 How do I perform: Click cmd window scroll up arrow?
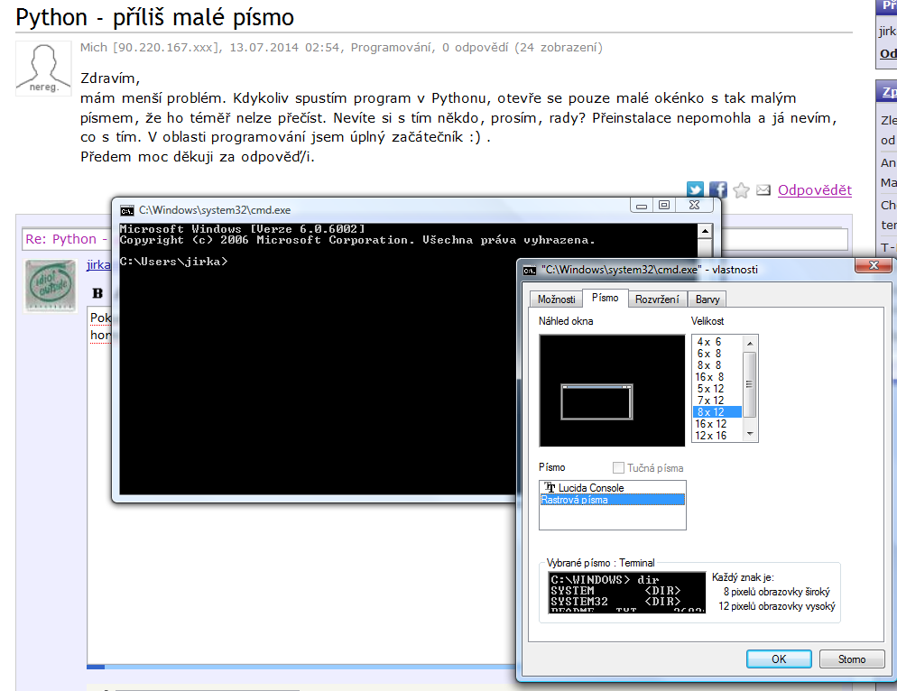coord(705,231)
